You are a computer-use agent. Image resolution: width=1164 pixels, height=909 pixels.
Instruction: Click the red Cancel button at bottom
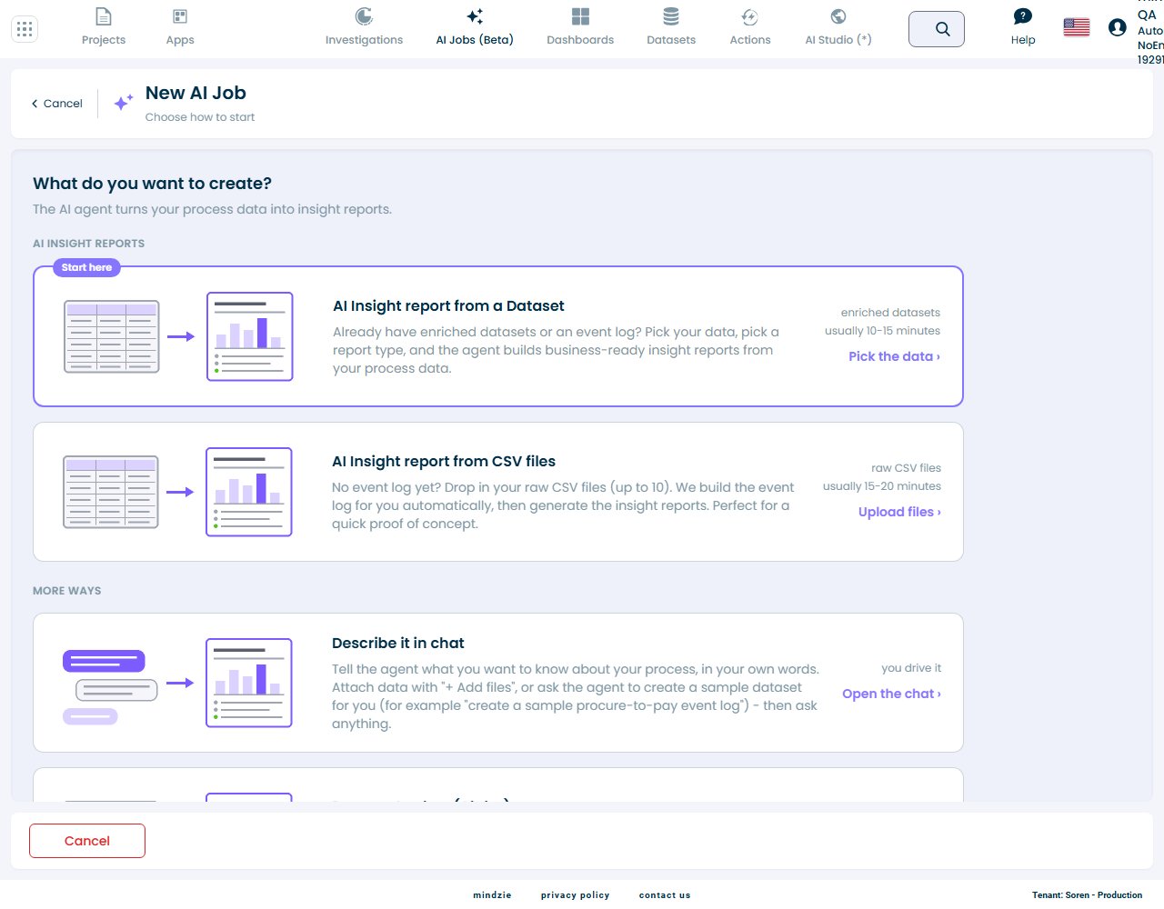click(87, 841)
